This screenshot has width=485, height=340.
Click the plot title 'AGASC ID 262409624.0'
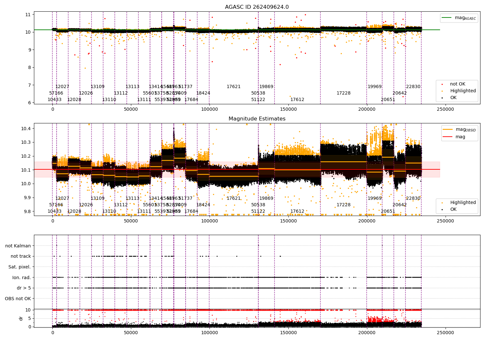click(x=257, y=7)
